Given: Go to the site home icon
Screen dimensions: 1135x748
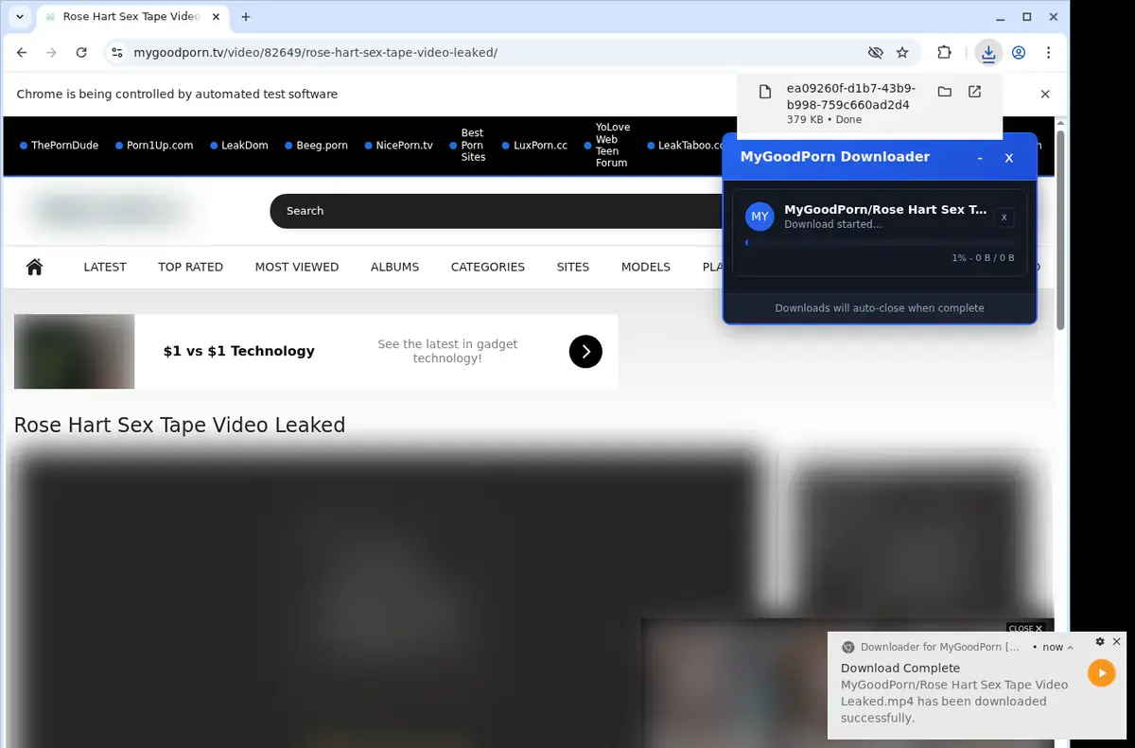Looking at the screenshot, I should 35,267.
